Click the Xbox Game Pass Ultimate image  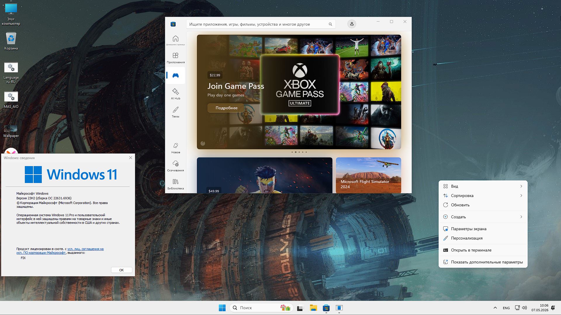click(x=300, y=85)
